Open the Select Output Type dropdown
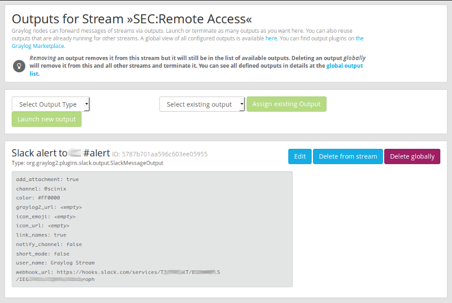This screenshot has width=452, height=303. (x=51, y=104)
